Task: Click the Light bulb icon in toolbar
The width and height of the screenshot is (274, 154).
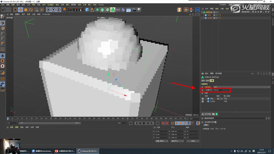Action: [140, 10]
